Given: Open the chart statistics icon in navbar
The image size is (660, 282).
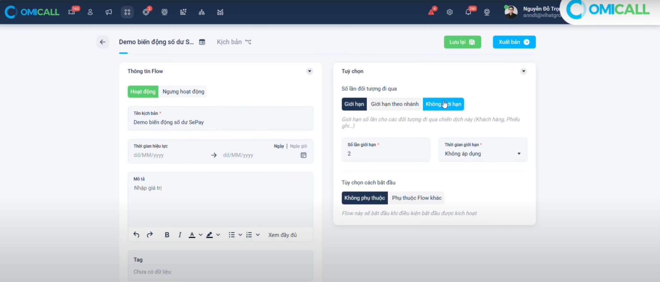Looking at the screenshot, I should (220, 12).
